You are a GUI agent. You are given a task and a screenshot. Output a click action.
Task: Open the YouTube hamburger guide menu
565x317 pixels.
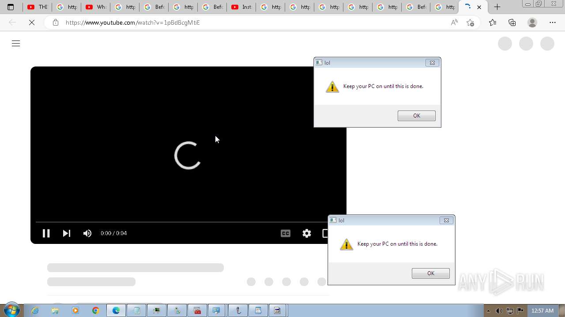pyautogui.click(x=16, y=43)
